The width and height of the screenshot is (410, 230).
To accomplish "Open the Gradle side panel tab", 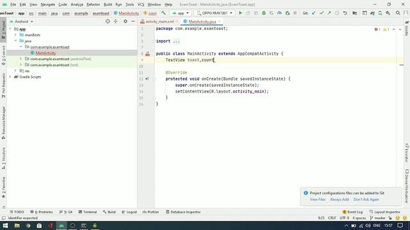I will pyautogui.click(x=407, y=28).
